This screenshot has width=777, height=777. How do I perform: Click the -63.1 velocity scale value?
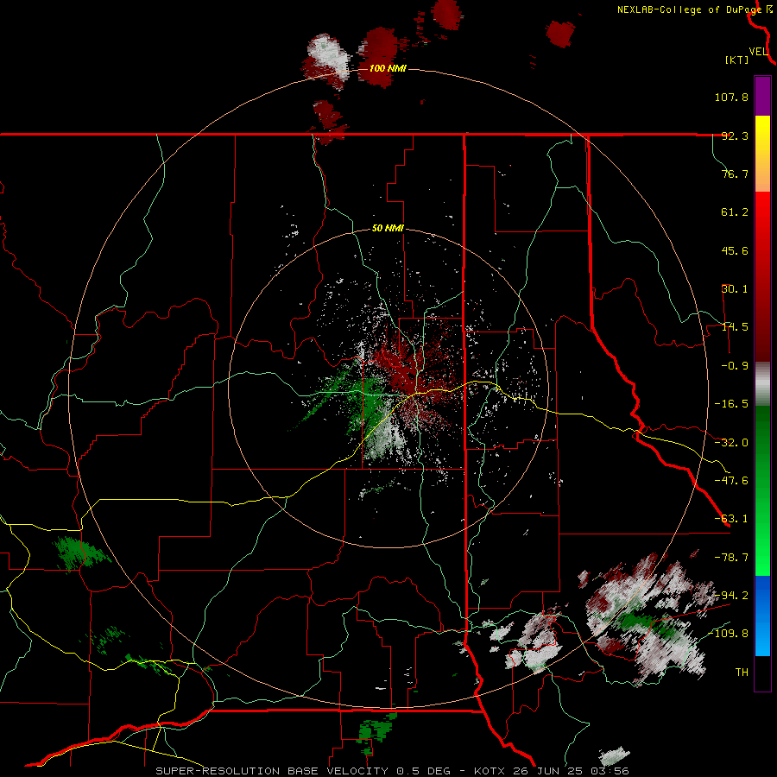(x=731, y=519)
